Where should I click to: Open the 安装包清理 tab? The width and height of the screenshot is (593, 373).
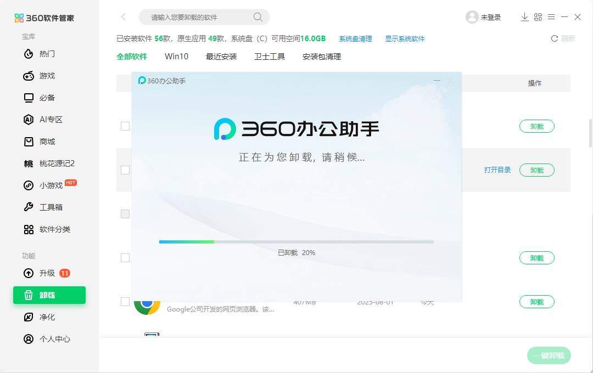click(x=321, y=56)
